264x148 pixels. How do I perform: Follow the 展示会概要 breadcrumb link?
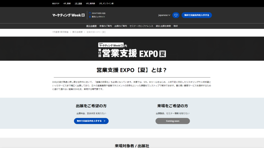(77, 32)
